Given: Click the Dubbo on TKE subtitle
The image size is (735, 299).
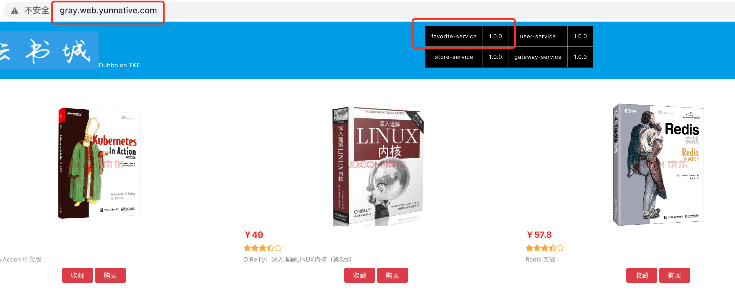Looking at the screenshot, I should [x=120, y=65].
